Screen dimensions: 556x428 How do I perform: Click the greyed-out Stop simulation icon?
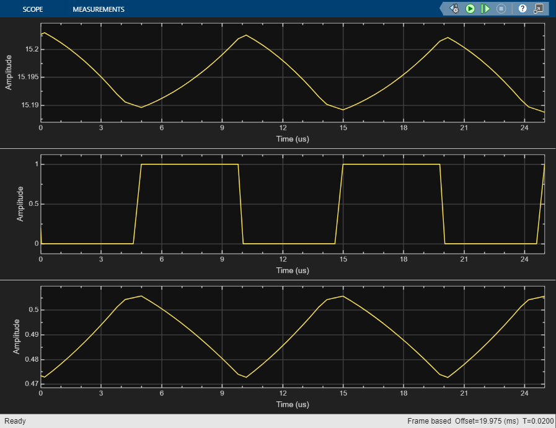501,9
